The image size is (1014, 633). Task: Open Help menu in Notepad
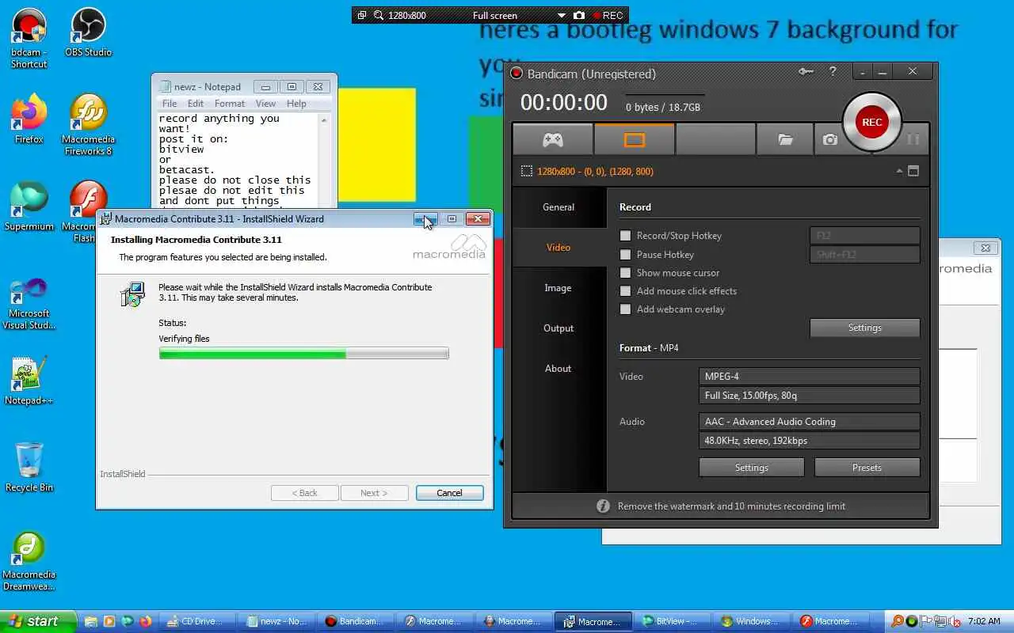tap(296, 103)
